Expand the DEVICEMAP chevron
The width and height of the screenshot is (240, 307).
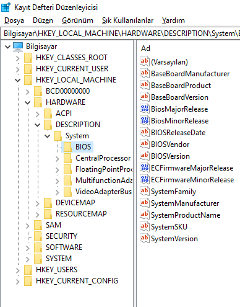coord(38,203)
